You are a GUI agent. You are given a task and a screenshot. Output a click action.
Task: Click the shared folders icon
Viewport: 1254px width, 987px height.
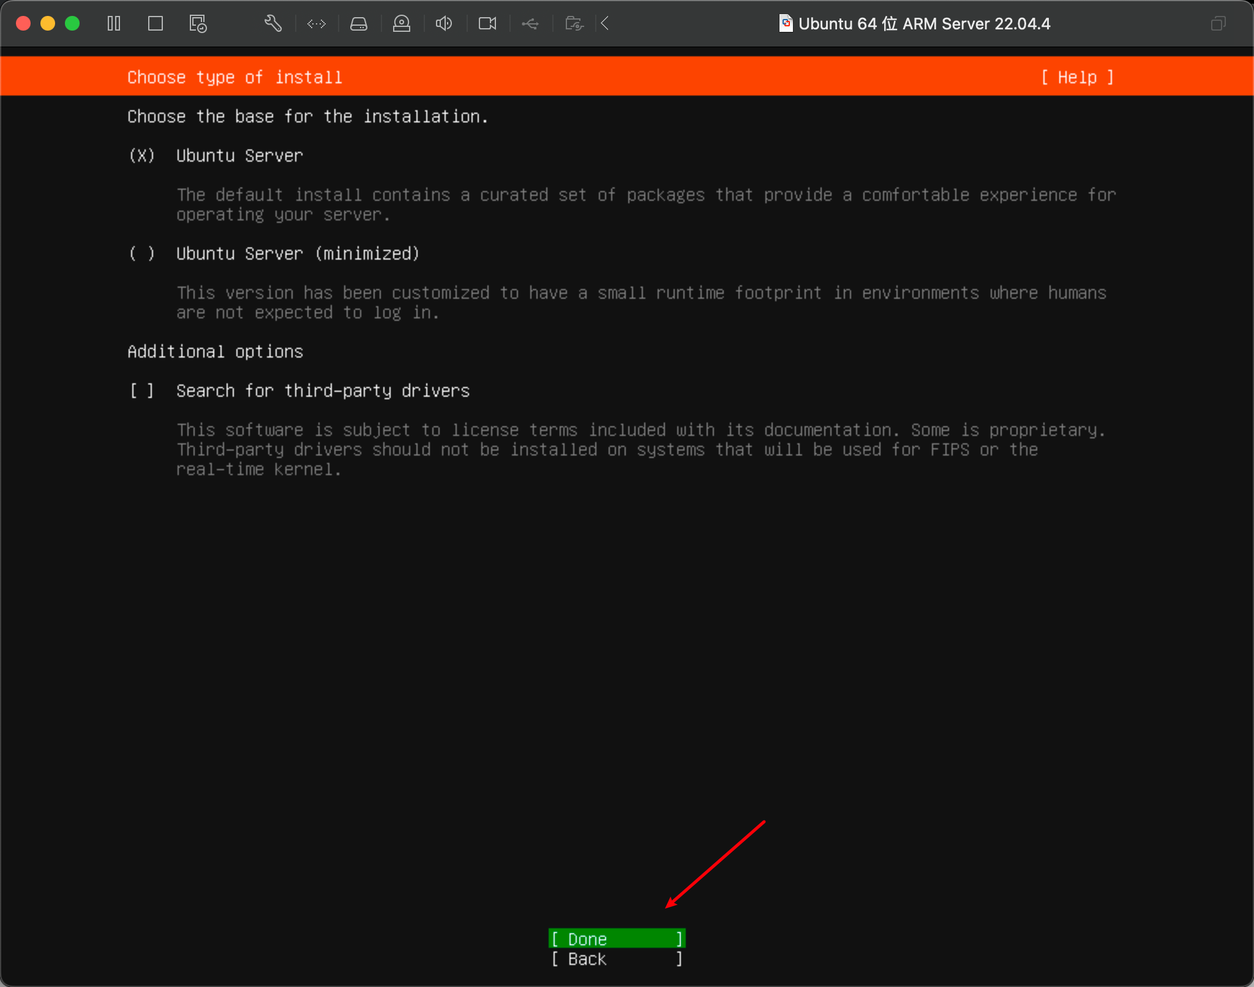(x=574, y=24)
